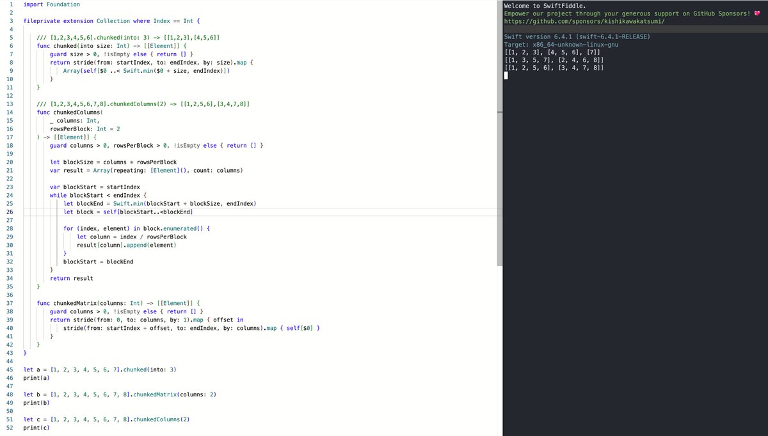The width and height of the screenshot is (768, 436).
Task: Click the blinking cursor block in the console
Action: [506, 75]
